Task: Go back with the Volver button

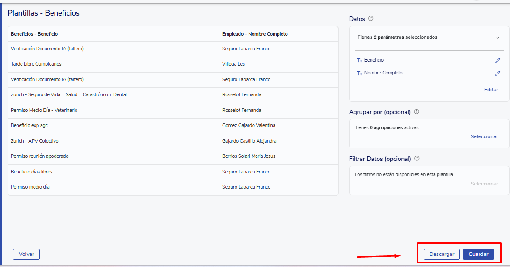Action: (x=26, y=254)
